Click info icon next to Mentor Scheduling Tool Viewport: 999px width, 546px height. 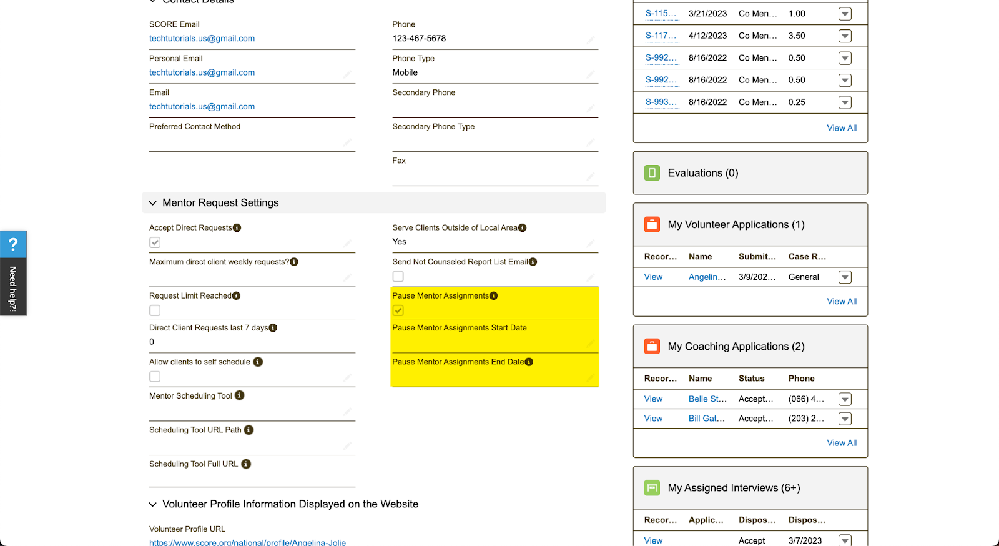tap(240, 396)
